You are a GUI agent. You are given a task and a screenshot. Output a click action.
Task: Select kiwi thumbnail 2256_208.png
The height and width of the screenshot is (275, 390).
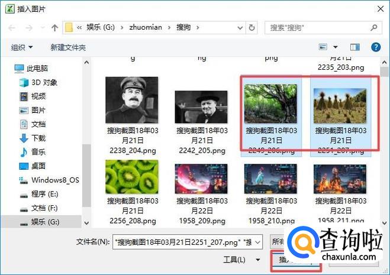pos(132,177)
